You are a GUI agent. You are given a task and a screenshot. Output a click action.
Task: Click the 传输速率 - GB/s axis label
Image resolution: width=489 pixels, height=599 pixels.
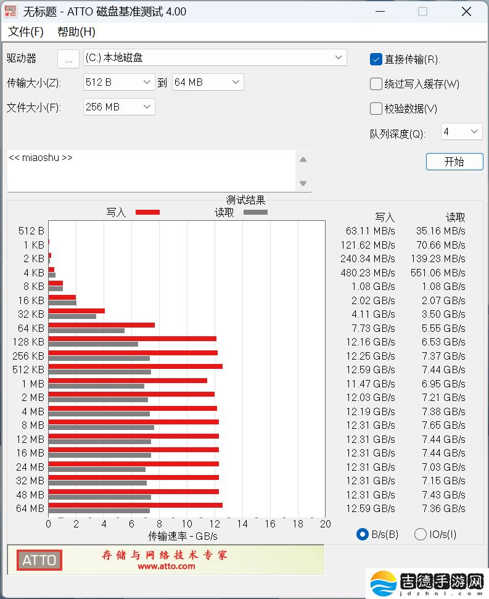[x=183, y=536]
